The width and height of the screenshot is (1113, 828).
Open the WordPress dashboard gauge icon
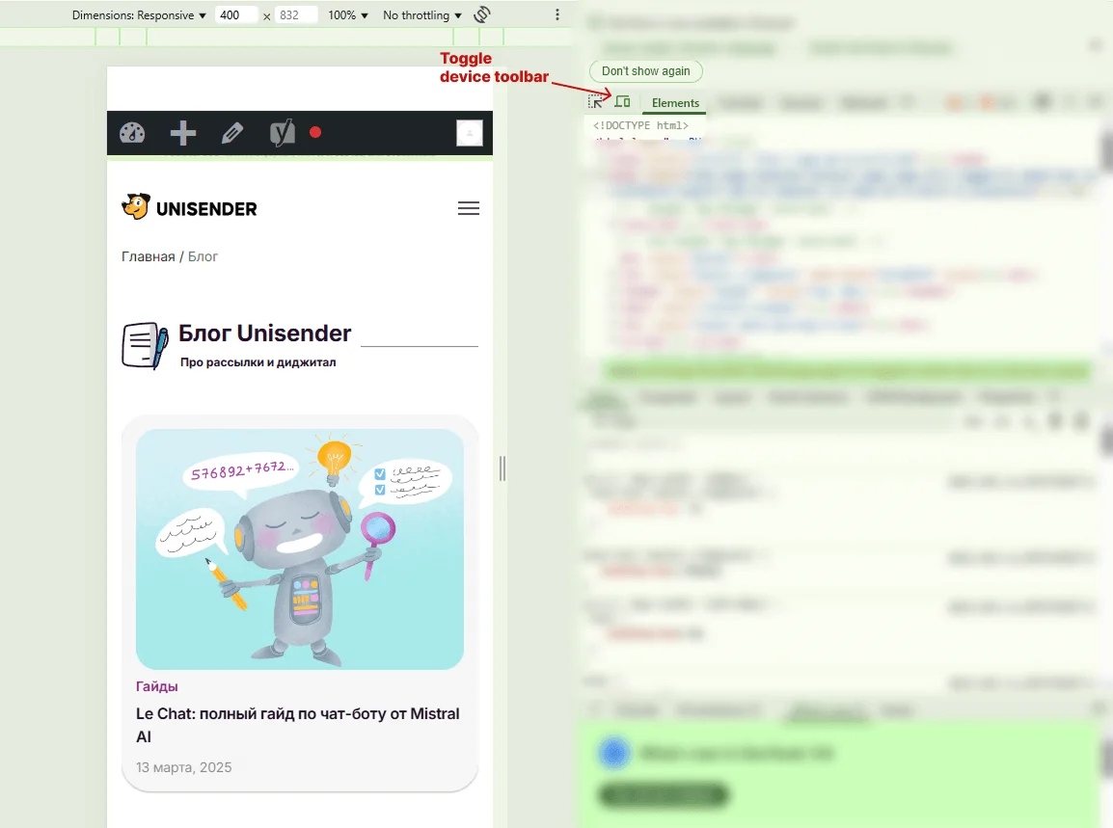(x=132, y=133)
